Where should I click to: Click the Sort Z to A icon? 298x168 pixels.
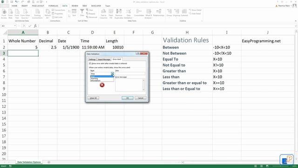69,15
